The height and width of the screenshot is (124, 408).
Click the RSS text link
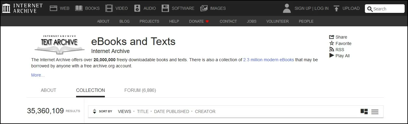point(340,50)
